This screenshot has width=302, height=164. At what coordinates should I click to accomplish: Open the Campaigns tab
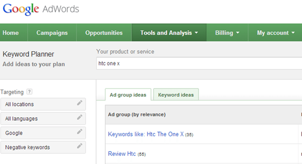52,33
